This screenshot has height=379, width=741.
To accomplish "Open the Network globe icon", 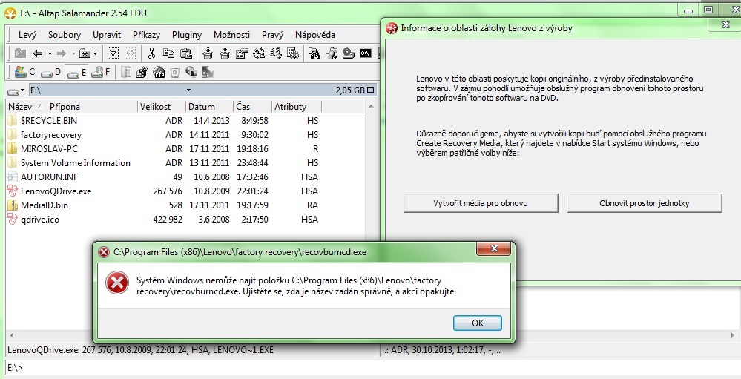I will point(191,72).
